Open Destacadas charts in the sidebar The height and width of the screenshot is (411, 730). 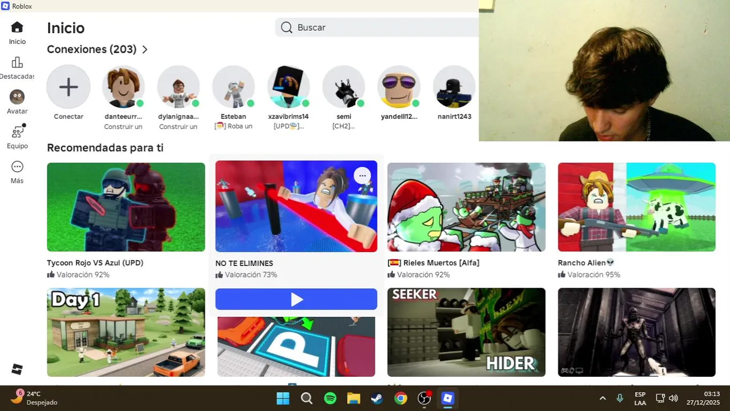(17, 63)
